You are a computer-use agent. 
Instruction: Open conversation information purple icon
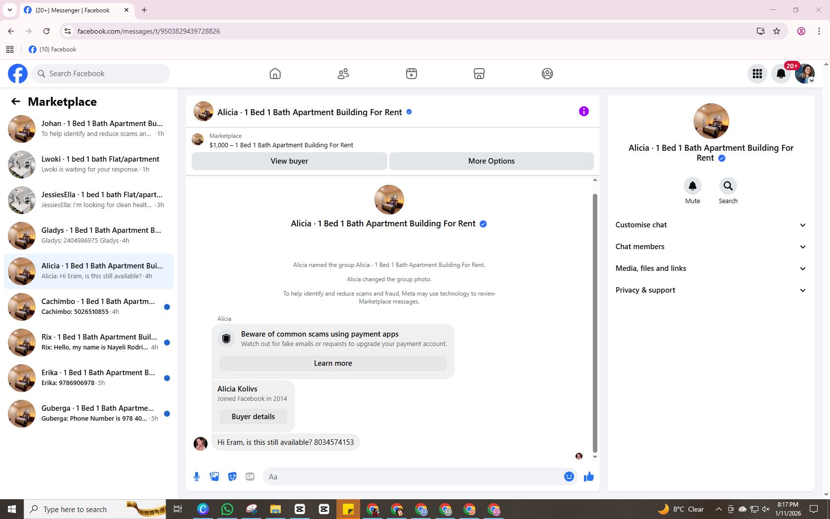pos(584,111)
